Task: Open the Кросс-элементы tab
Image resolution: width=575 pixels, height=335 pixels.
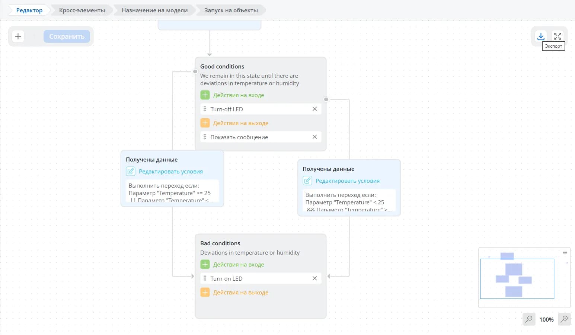Action: point(82,10)
